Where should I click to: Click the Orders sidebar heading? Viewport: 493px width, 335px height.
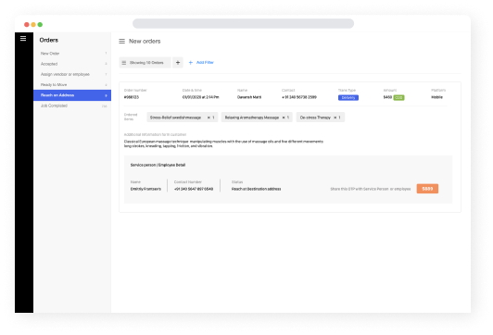49,40
